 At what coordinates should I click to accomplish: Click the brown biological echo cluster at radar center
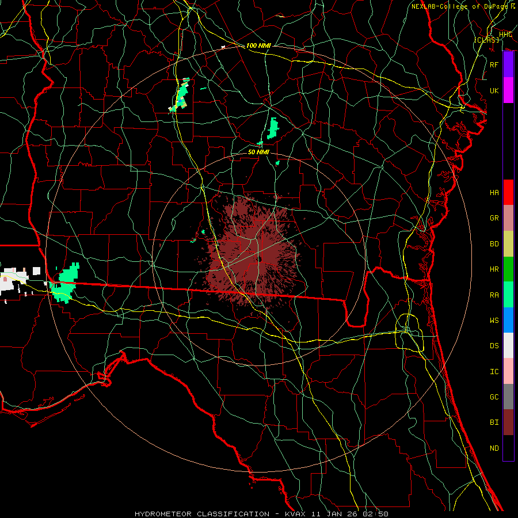254,254
